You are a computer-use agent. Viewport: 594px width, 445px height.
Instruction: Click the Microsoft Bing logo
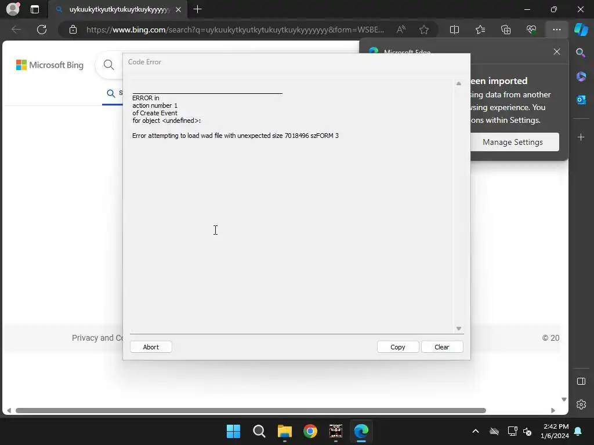[50, 65]
